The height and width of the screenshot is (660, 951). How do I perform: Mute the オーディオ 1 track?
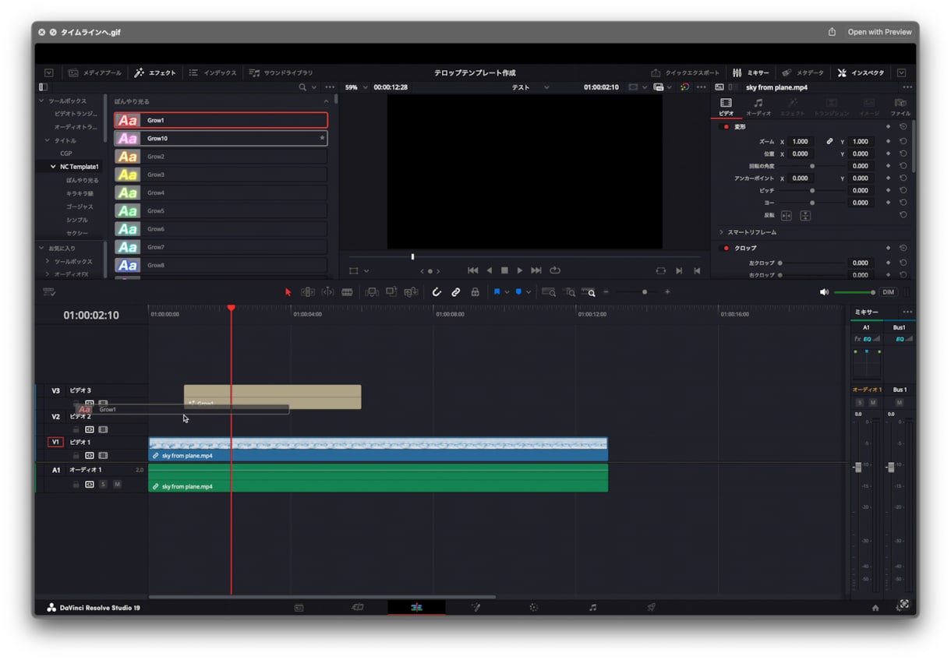(117, 484)
